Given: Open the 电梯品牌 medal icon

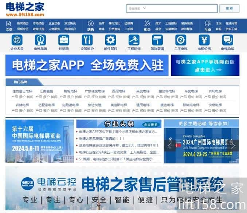Looking at the screenshot, I should 40,40.
